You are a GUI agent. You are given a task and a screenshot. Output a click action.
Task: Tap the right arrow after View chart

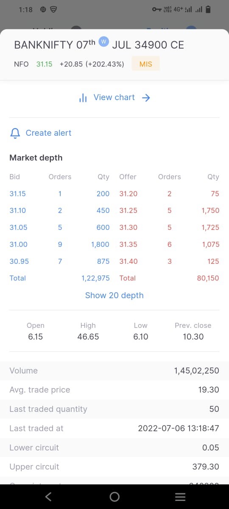click(x=146, y=98)
